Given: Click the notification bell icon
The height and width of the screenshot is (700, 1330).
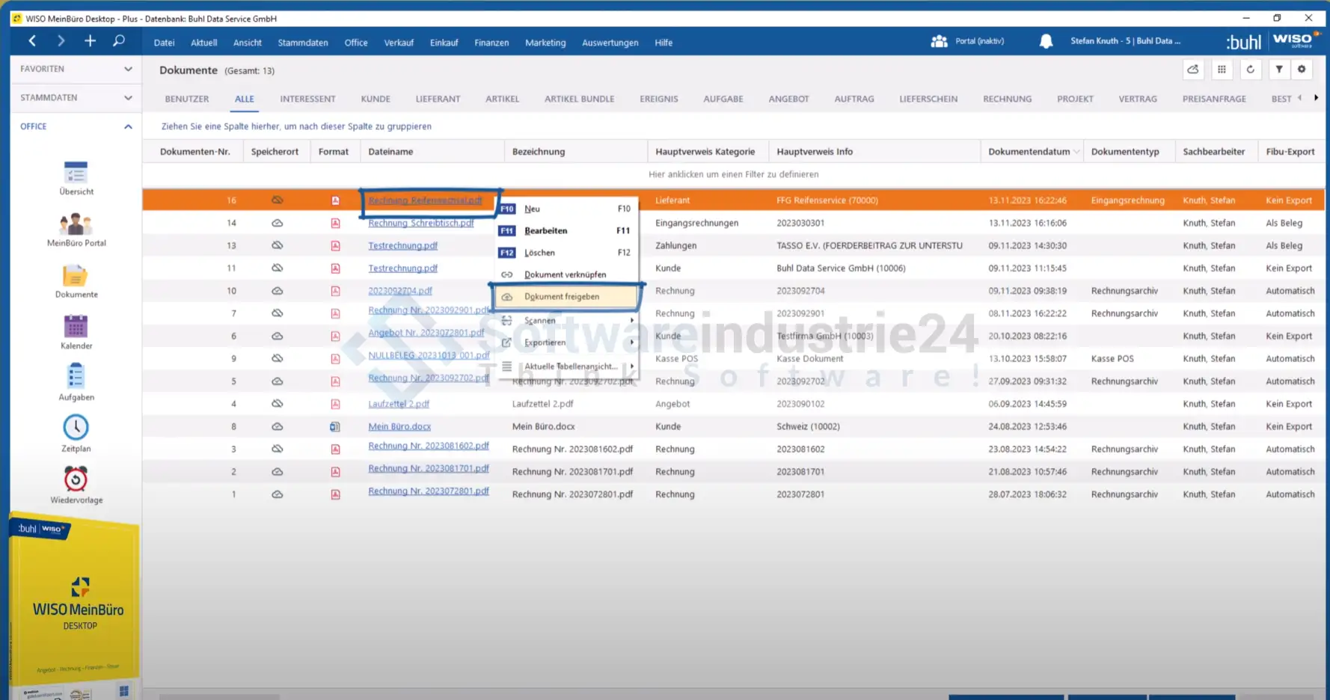Looking at the screenshot, I should coord(1046,42).
